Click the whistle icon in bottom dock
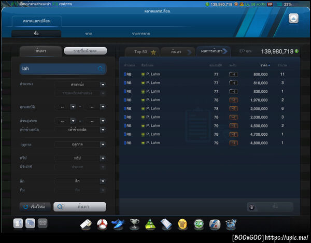The width and height of the screenshot is (311, 243). (86, 224)
